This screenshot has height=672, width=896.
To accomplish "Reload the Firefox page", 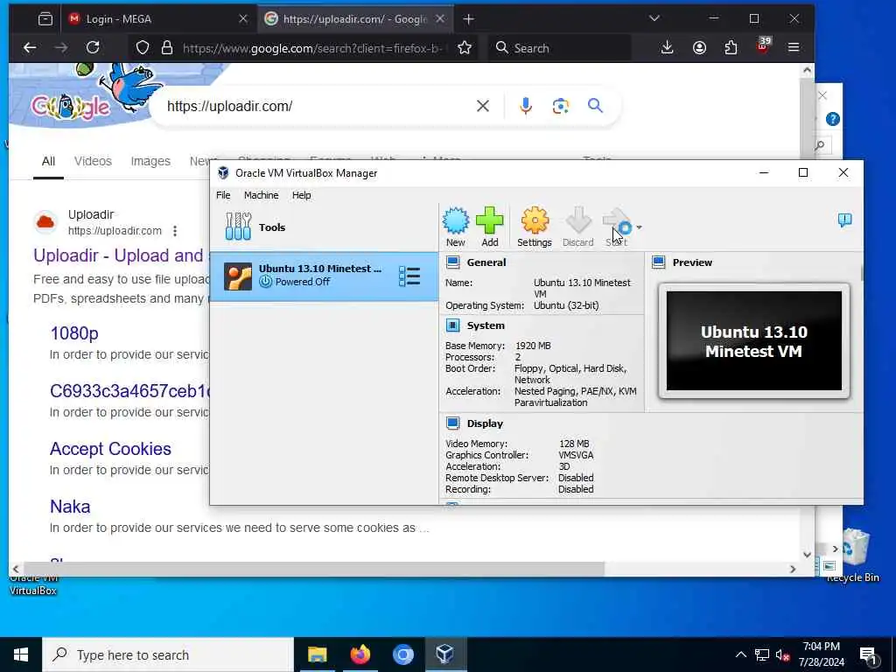I will 93,48.
